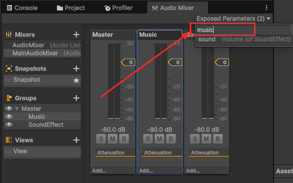Open the Project tab

click(71, 8)
